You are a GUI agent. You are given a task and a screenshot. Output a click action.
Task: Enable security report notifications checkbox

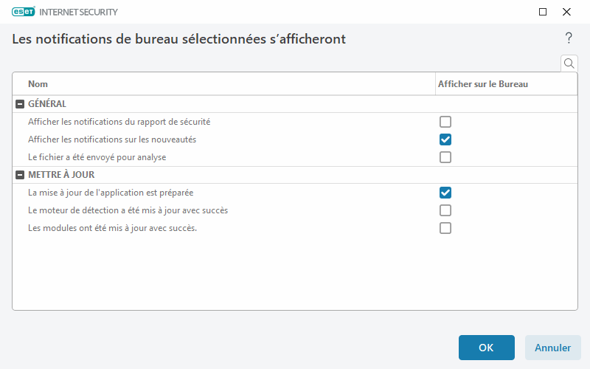point(445,122)
